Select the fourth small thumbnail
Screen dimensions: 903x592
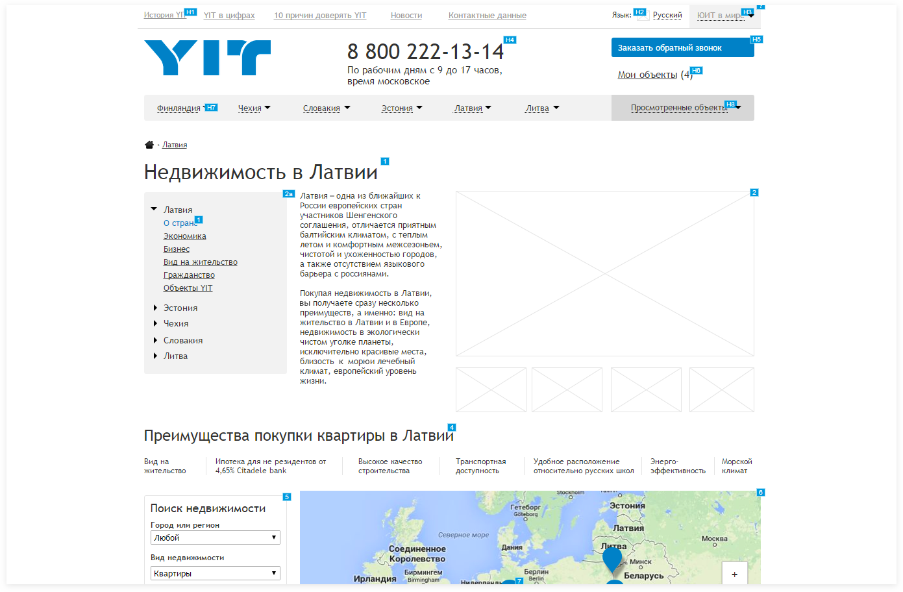(722, 389)
